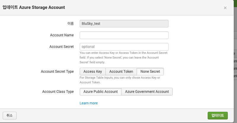Focus the Account Name input field
Image resolution: width=237 pixels, height=123 pixels.
pyautogui.click(x=124, y=35)
